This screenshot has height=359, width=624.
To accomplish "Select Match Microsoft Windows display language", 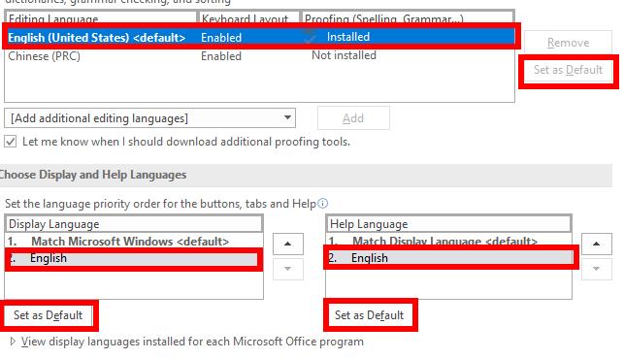I will pyautogui.click(x=134, y=242).
